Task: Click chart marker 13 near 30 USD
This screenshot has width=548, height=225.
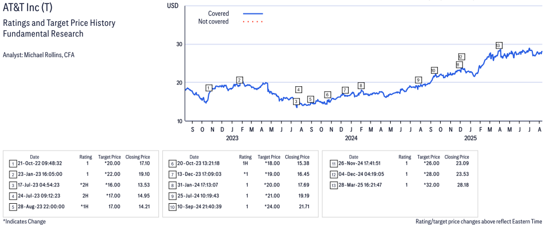Action: point(499,45)
